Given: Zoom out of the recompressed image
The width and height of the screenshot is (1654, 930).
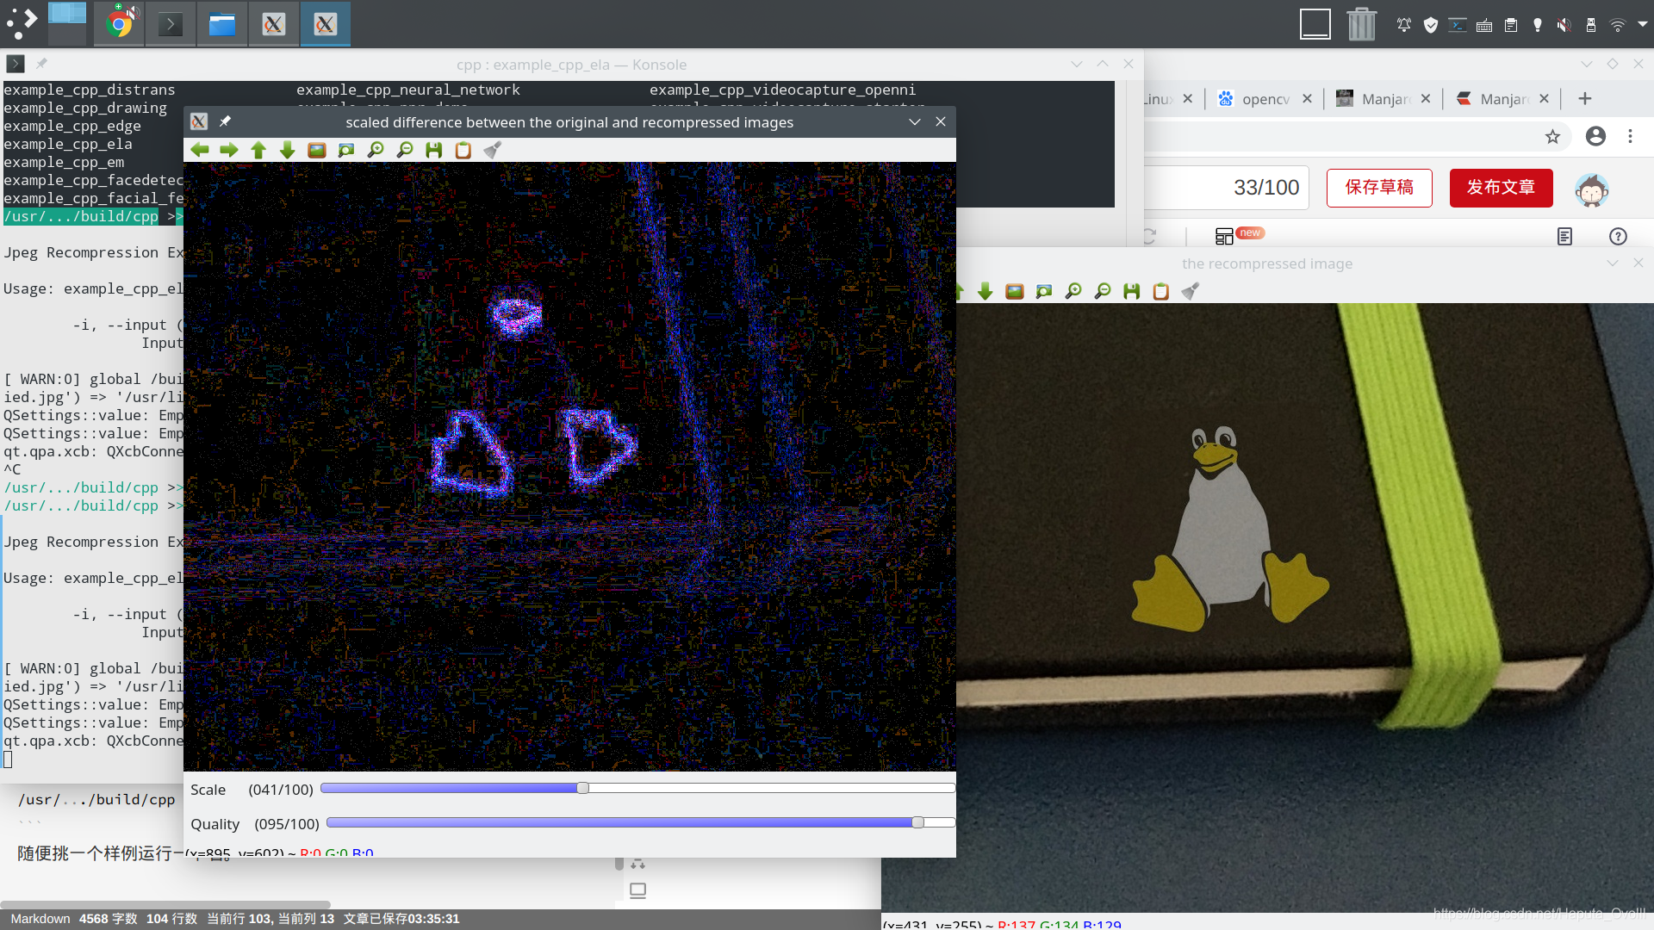Looking at the screenshot, I should (1103, 291).
